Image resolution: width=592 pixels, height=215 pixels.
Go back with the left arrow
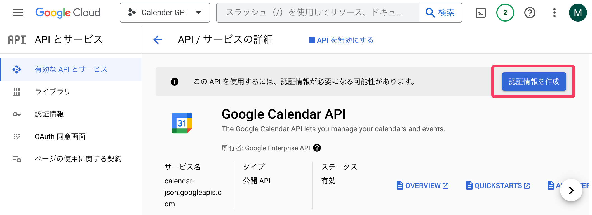158,40
